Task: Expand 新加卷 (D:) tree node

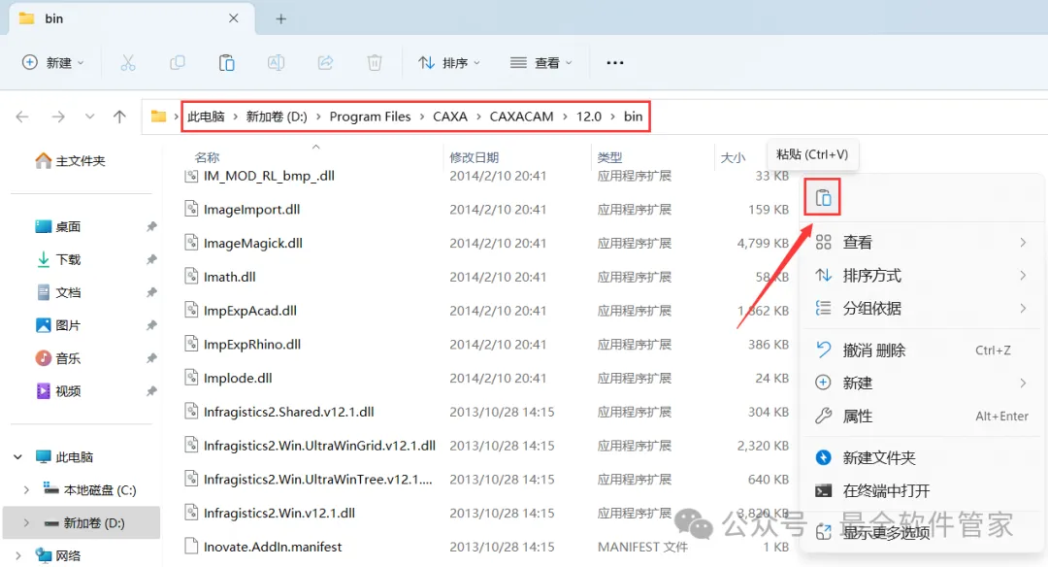Action: [27, 523]
